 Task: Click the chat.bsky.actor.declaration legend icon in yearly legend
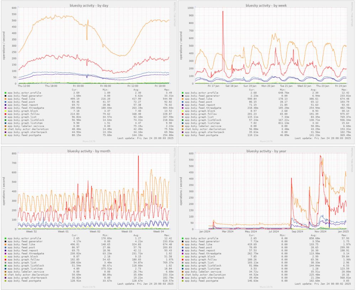(182, 274)
